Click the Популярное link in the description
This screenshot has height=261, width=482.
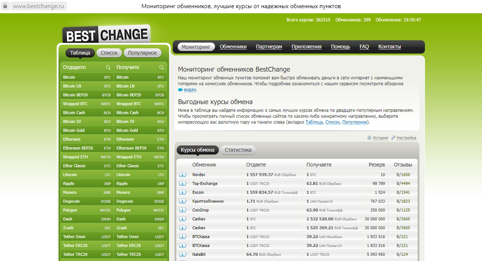tap(355, 122)
